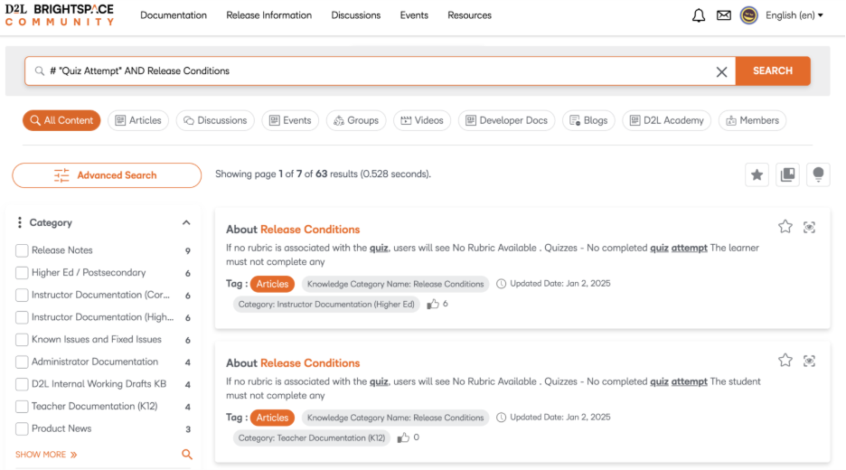Click Knowledge Category Name tag in second result
The width and height of the screenshot is (846, 470).
(396, 418)
